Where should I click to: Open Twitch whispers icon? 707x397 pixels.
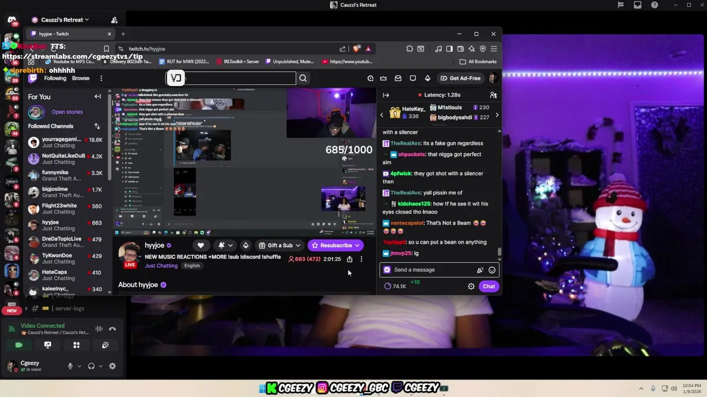pyautogui.click(x=413, y=78)
